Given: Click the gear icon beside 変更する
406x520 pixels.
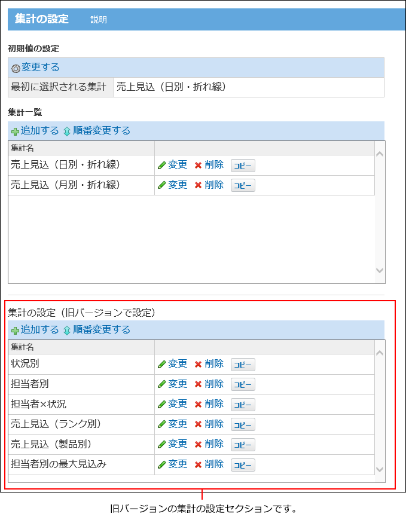Looking at the screenshot, I should point(16,69).
